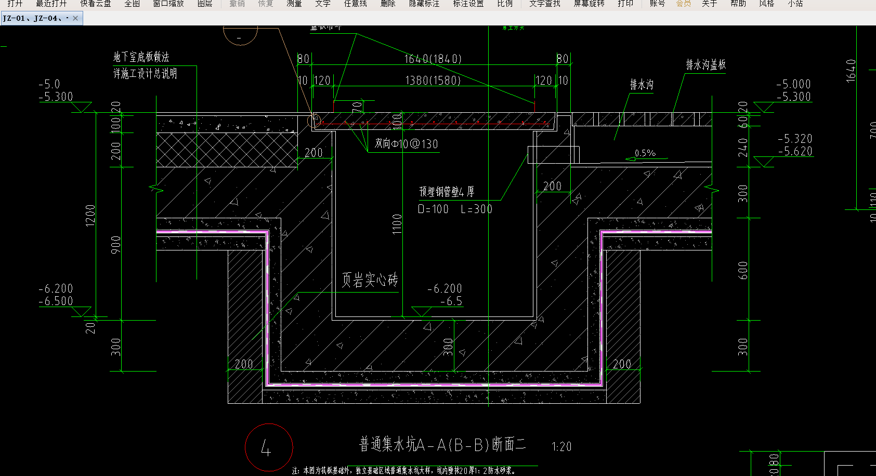The height and width of the screenshot is (476, 876).
Task: Click the vertical 1200 dimension on left
Action: pos(90,215)
